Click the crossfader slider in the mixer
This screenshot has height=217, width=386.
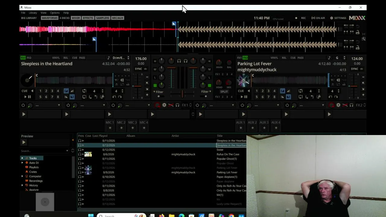pos(182,94)
